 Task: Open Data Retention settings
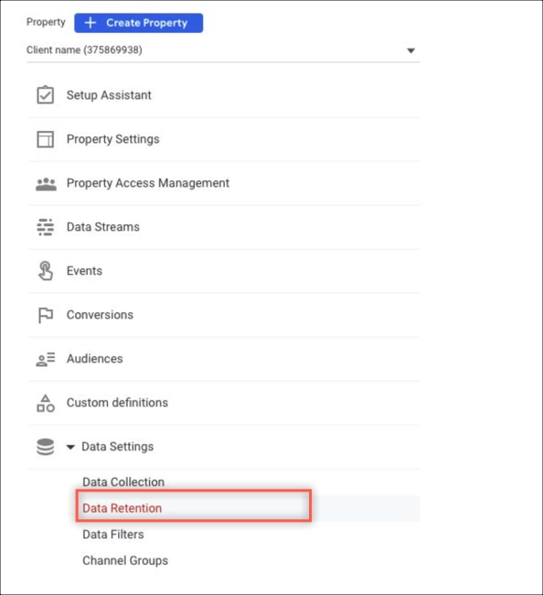coord(122,508)
